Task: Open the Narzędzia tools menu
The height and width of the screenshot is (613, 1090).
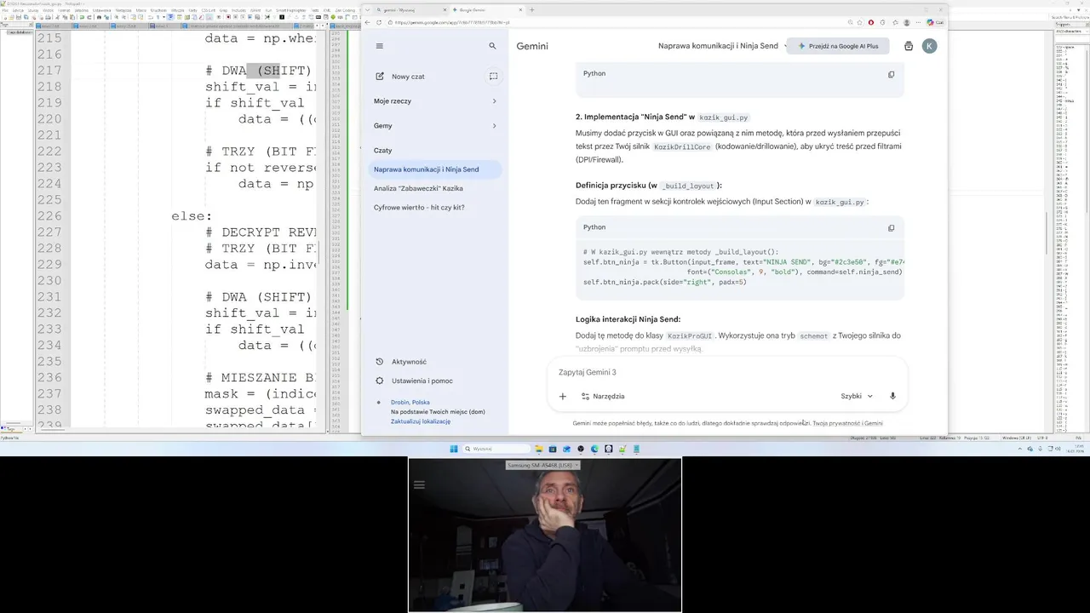Action: coord(603,396)
